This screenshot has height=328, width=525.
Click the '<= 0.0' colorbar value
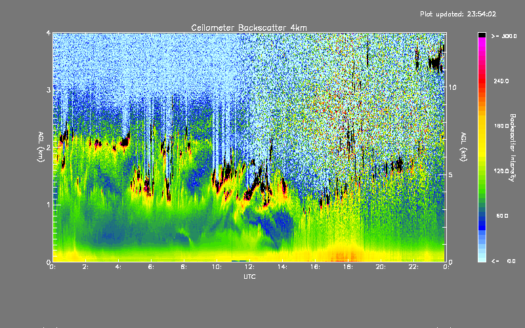tap(504, 260)
